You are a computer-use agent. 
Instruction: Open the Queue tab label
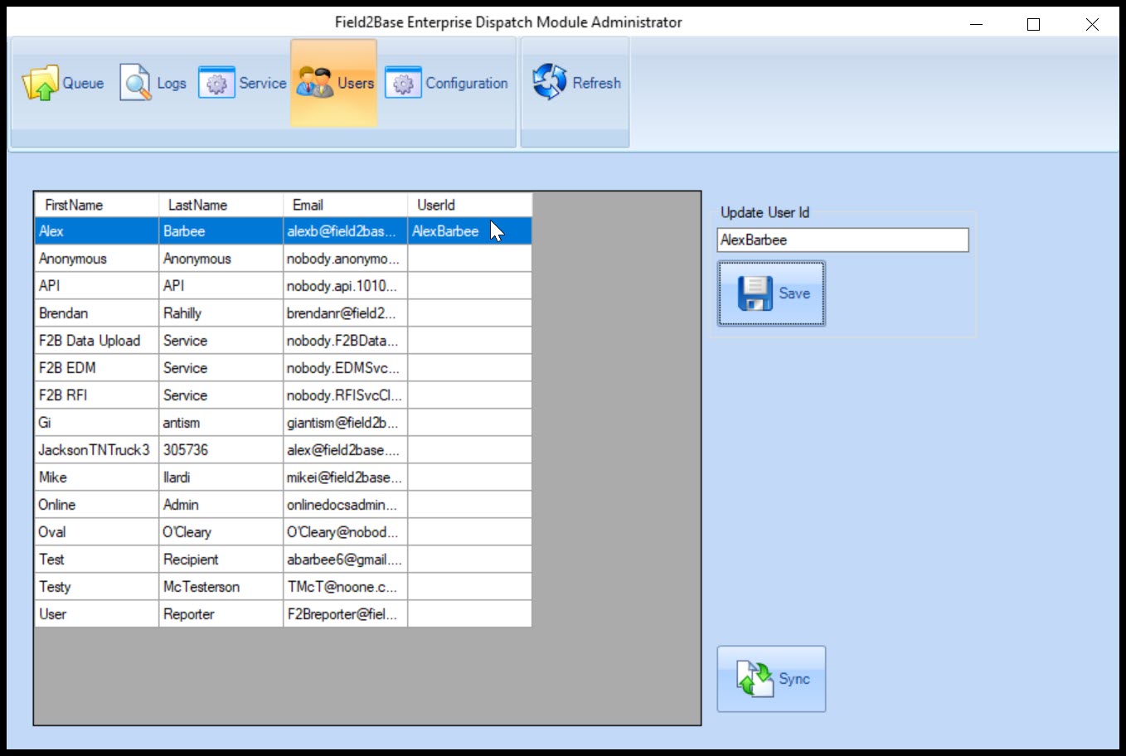(x=83, y=83)
